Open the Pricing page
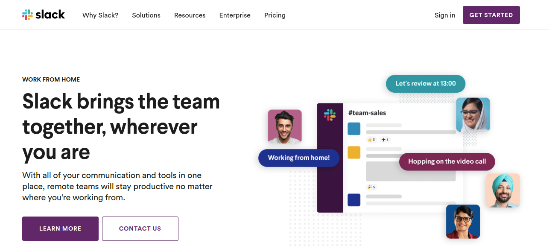The image size is (549, 246). tap(275, 15)
